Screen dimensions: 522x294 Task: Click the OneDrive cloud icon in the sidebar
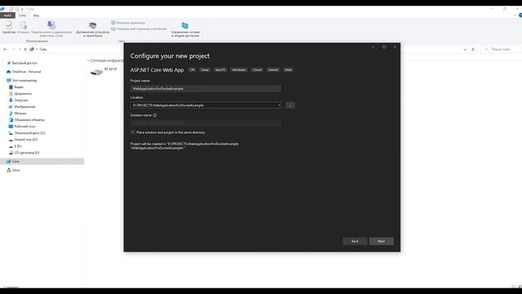[x=9, y=72]
